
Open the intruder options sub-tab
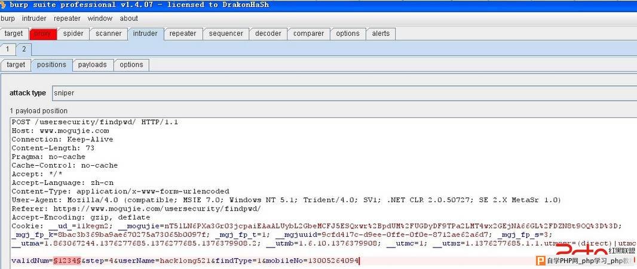131,64
